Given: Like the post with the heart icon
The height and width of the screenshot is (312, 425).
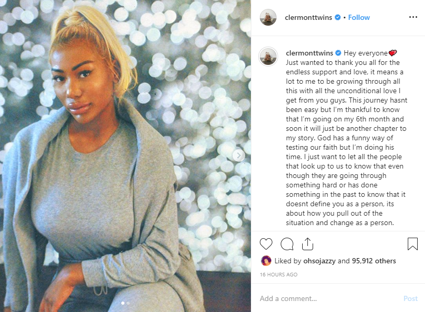Looking at the screenshot, I should (x=266, y=244).
